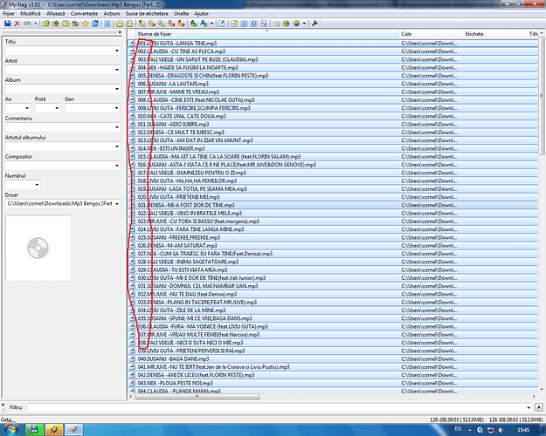546x436 pixels.
Task: Expand the Comentariu dropdown
Action: [x=117, y=127]
